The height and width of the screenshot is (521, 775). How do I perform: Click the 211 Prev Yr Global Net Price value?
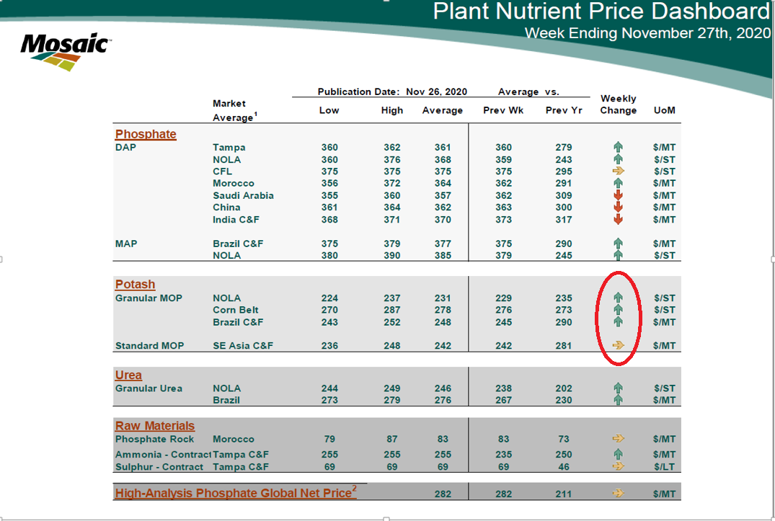pyautogui.click(x=564, y=494)
